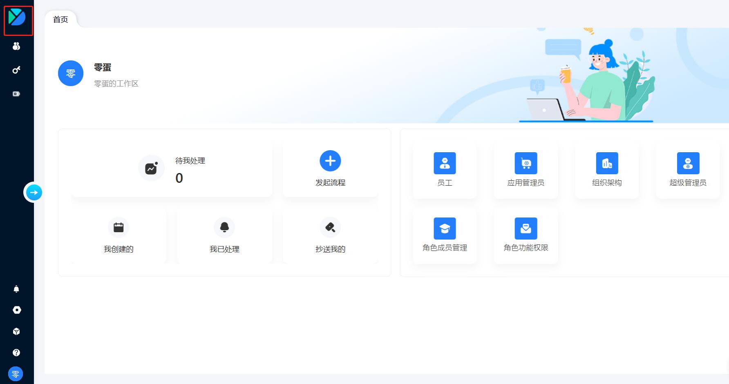The height and width of the screenshot is (384, 729).
Task: Open the 角色成员管理 tile
Action: [445, 235]
